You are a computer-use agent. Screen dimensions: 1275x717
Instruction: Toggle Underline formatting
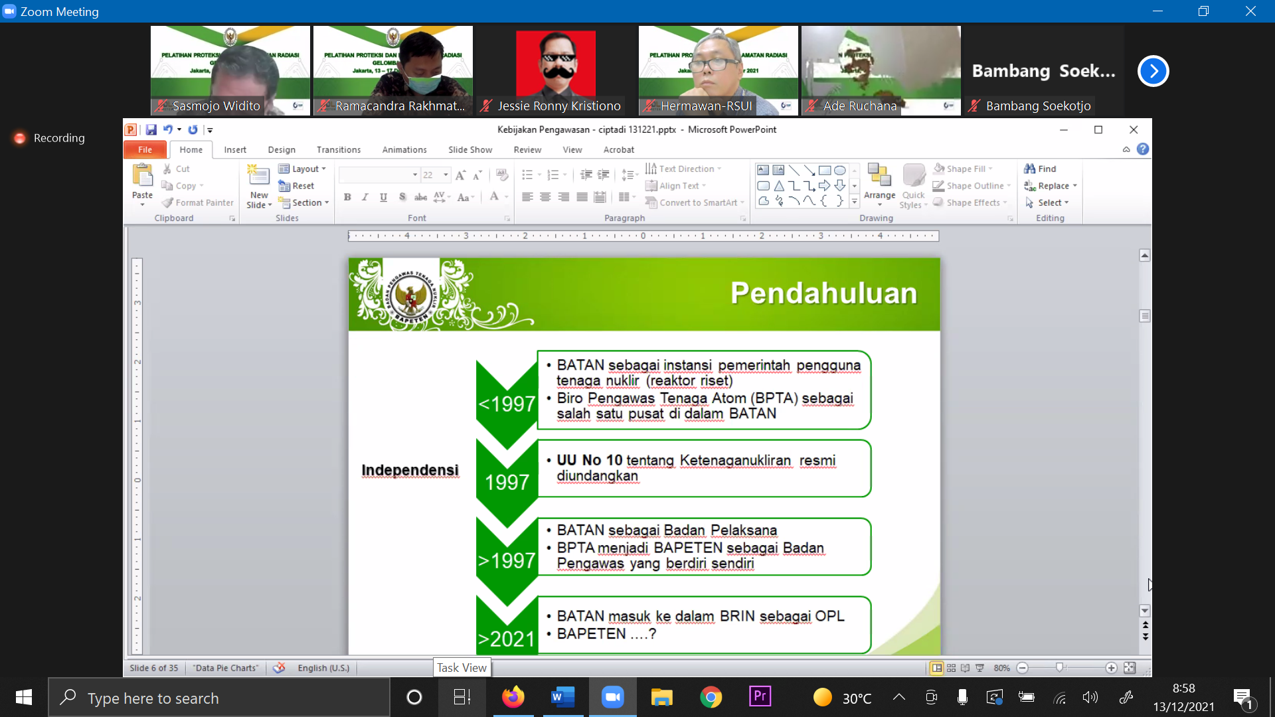(x=383, y=197)
